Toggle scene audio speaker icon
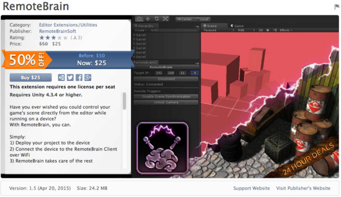 [275, 30]
